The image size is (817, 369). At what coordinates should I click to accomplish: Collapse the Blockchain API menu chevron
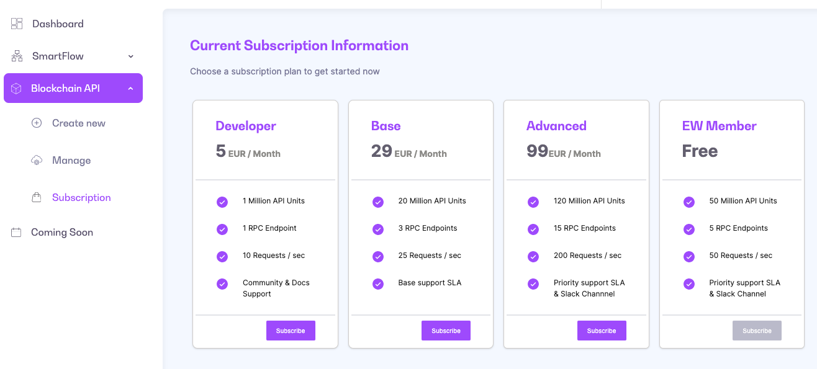130,89
